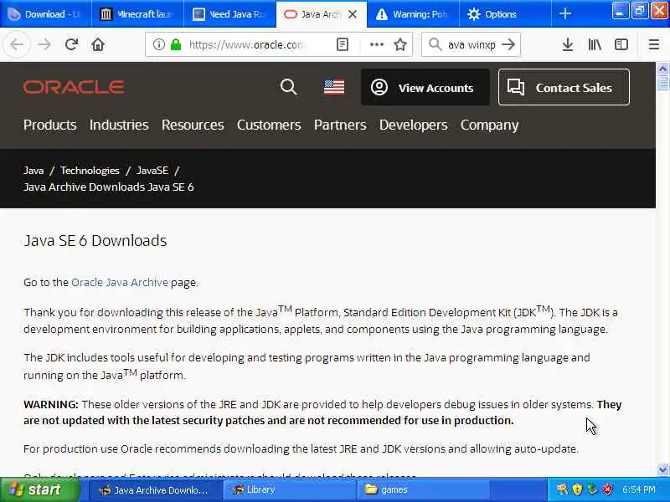670x502 pixels.
Task: Click the forward navigation arrow
Action: [x=44, y=44]
